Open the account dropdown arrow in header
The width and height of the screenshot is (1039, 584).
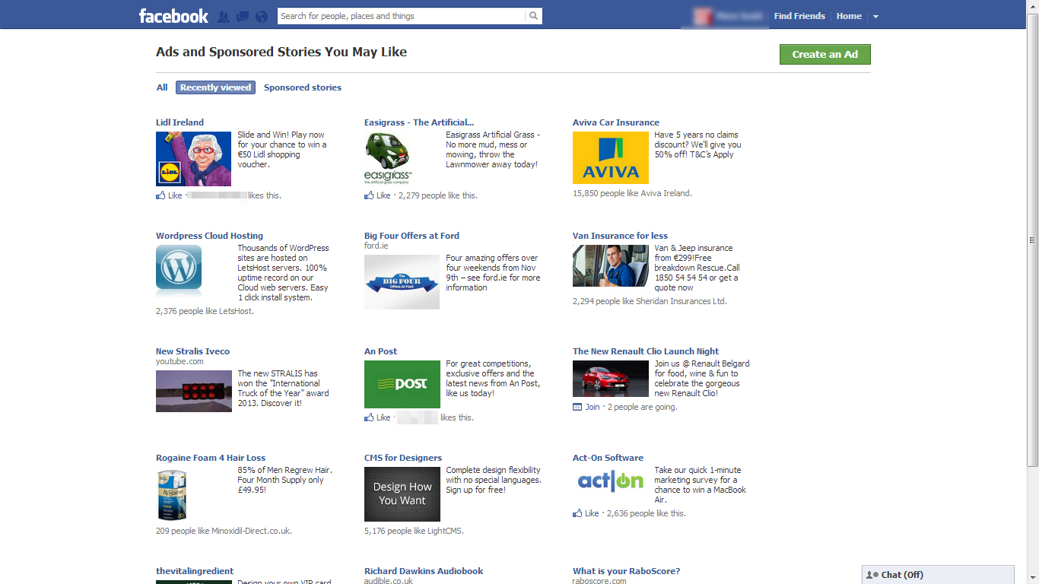[875, 17]
